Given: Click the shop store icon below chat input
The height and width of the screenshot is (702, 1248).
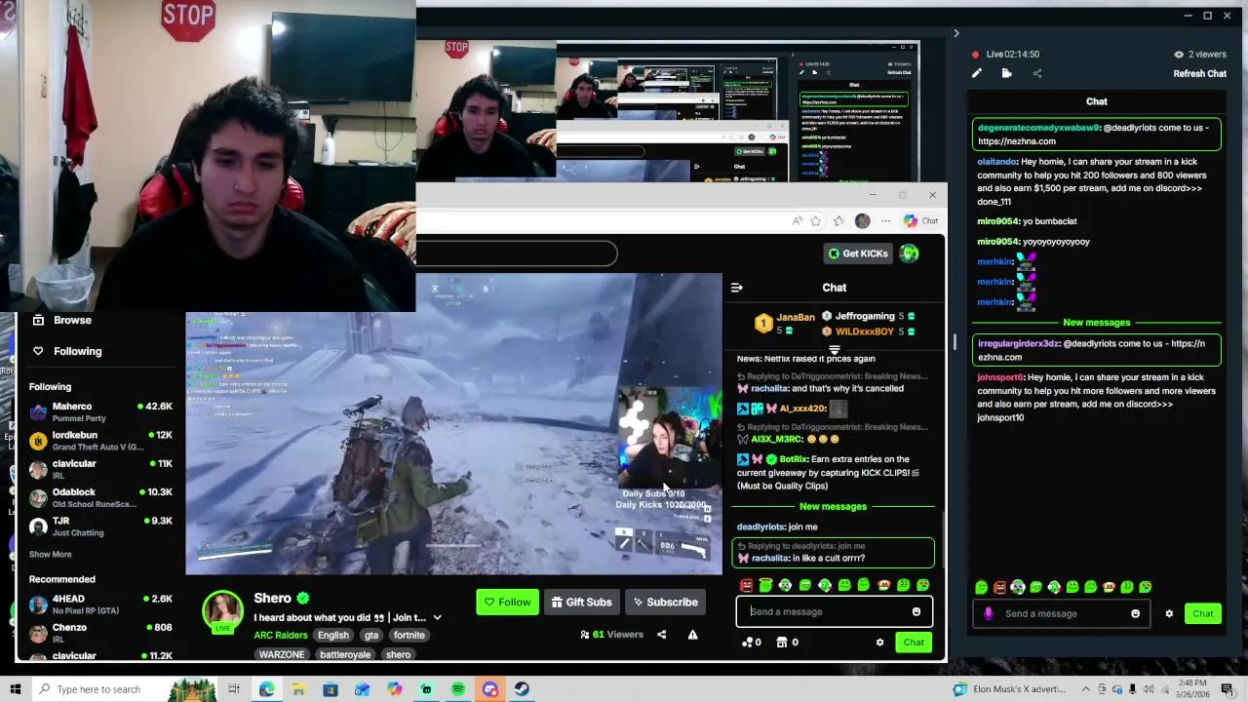Looking at the screenshot, I should pos(786,642).
